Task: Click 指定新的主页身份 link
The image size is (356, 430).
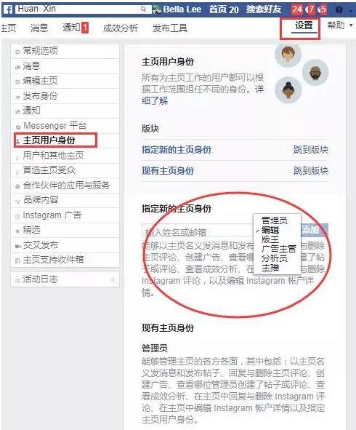Action: click(177, 150)
